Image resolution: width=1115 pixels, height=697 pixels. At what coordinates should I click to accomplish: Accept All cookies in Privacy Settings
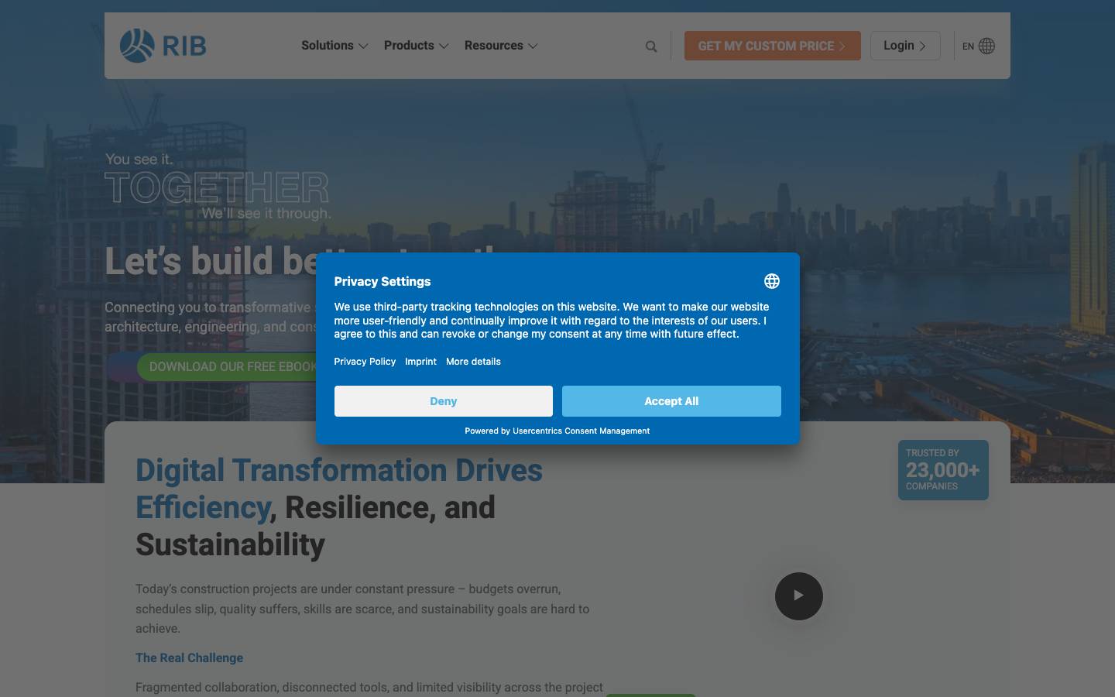click(x=671, y=401)
